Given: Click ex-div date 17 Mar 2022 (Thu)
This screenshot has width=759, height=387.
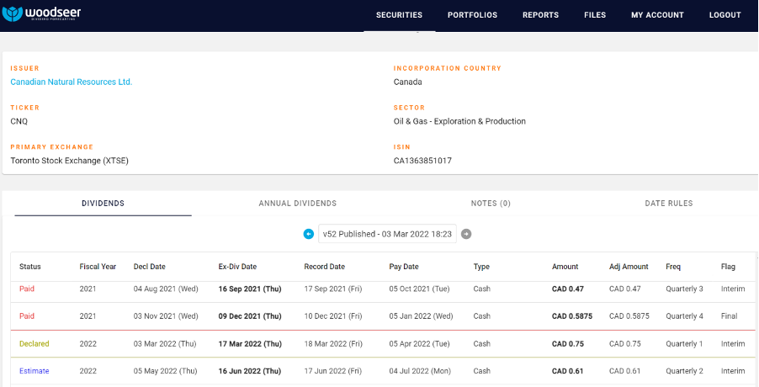Looking at the screenshot, I should coord(250,344).
